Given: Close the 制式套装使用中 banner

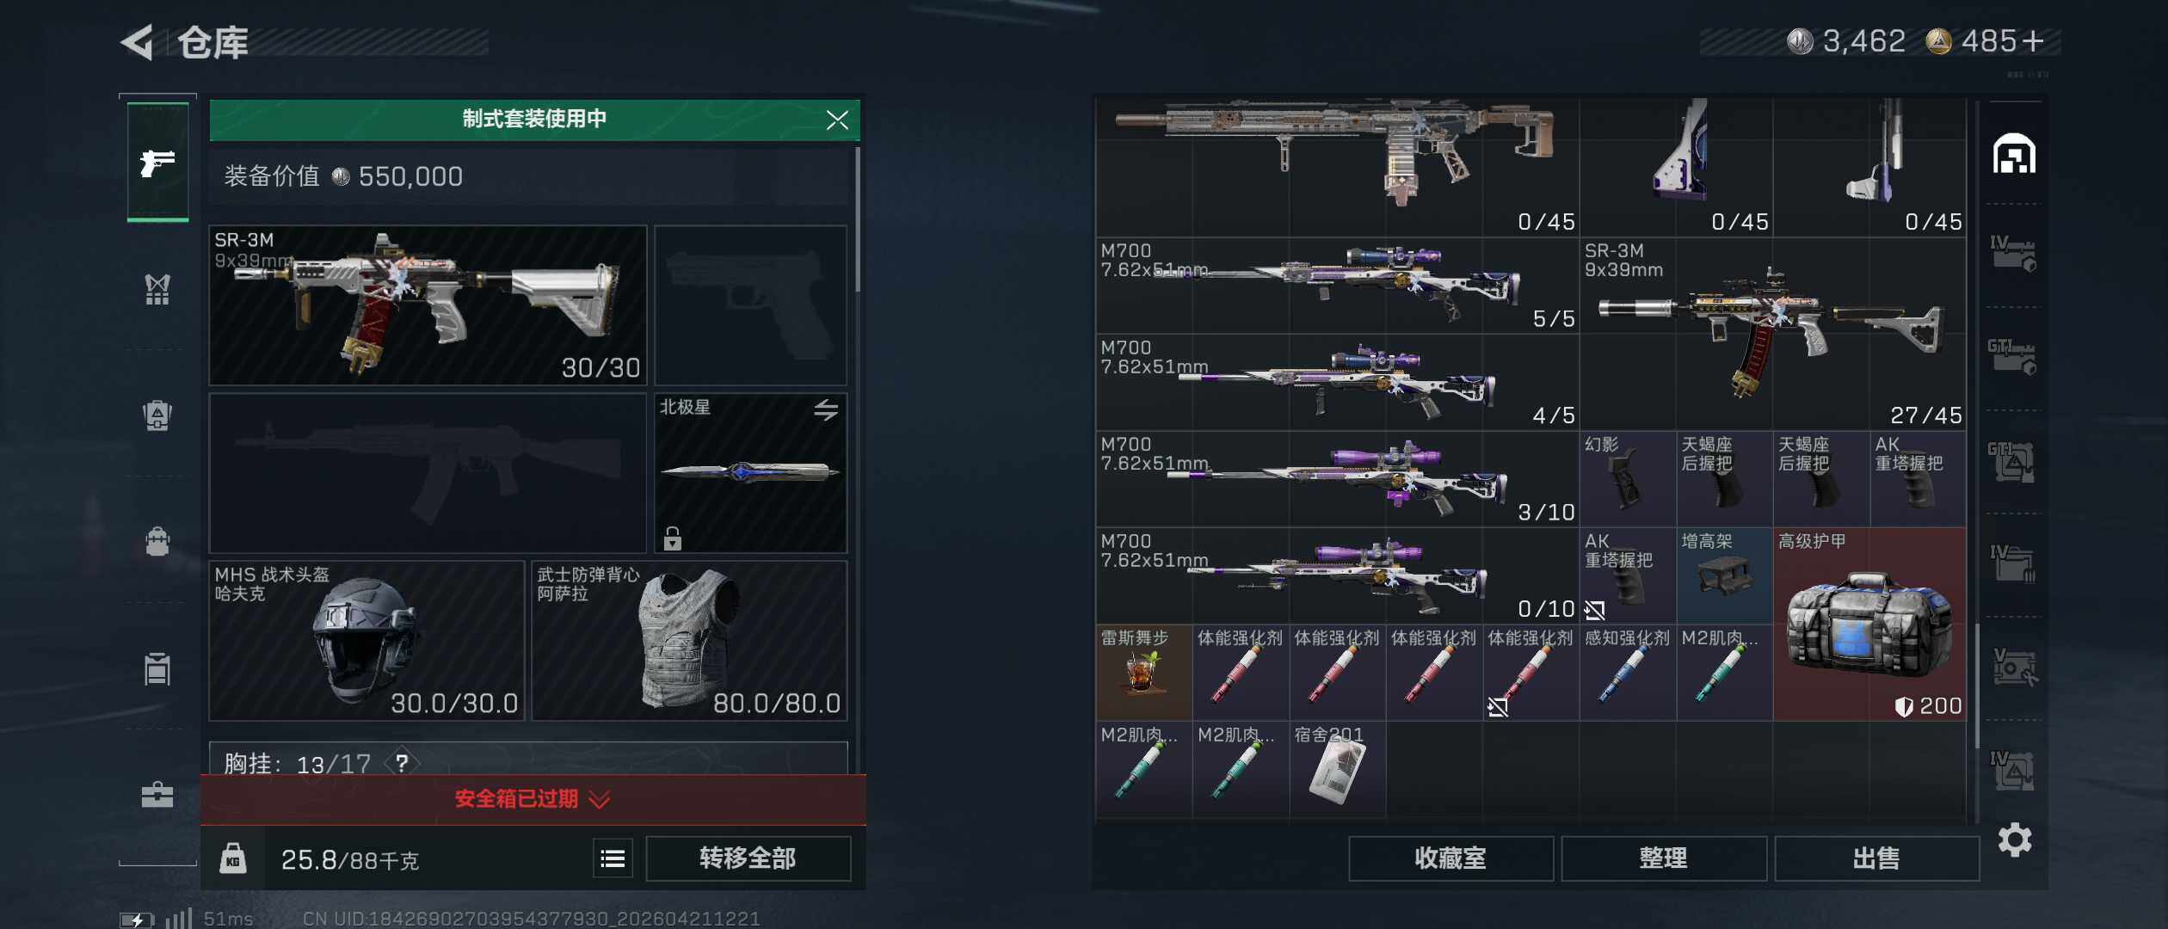Looking at the screenshot, I should pos(837,120).
